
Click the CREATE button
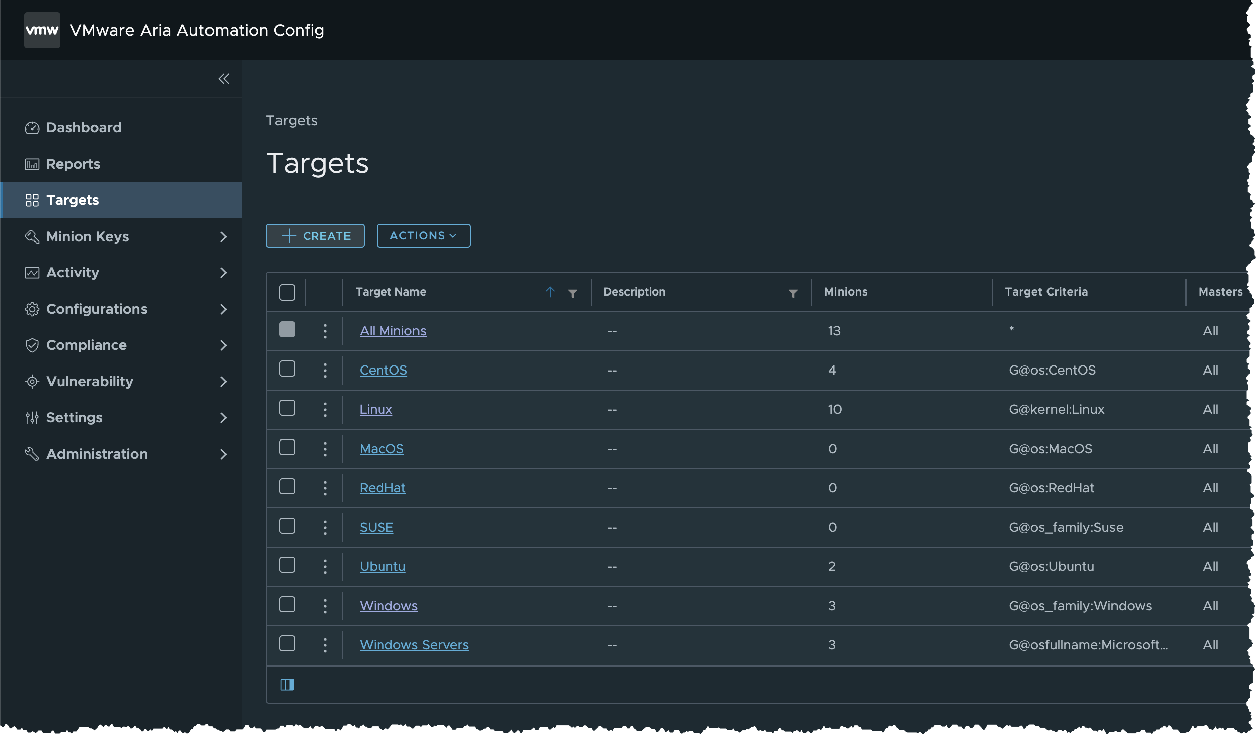315,236
